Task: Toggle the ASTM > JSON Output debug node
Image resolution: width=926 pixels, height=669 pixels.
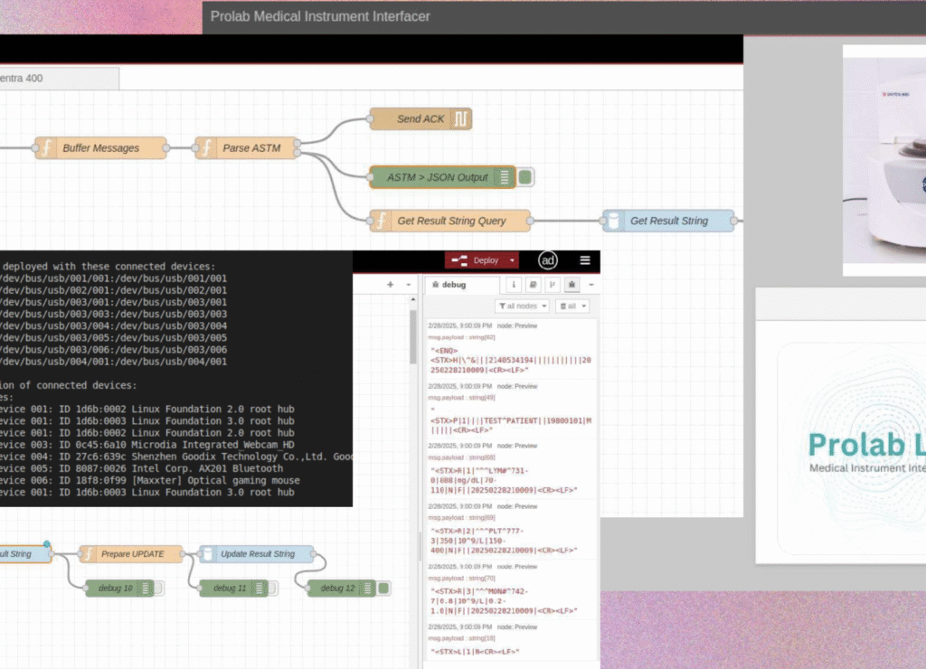Action: pos(525,177)
